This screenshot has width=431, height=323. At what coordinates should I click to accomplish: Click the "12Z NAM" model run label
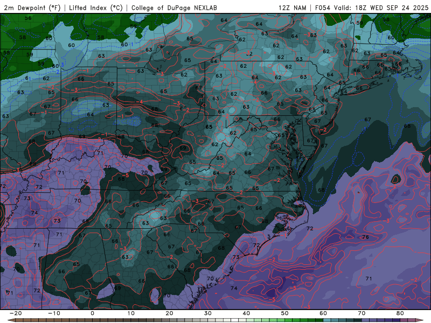point(292,8)
